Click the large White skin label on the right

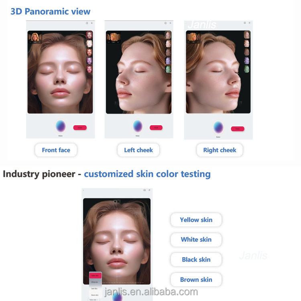(x=196, y=240)
